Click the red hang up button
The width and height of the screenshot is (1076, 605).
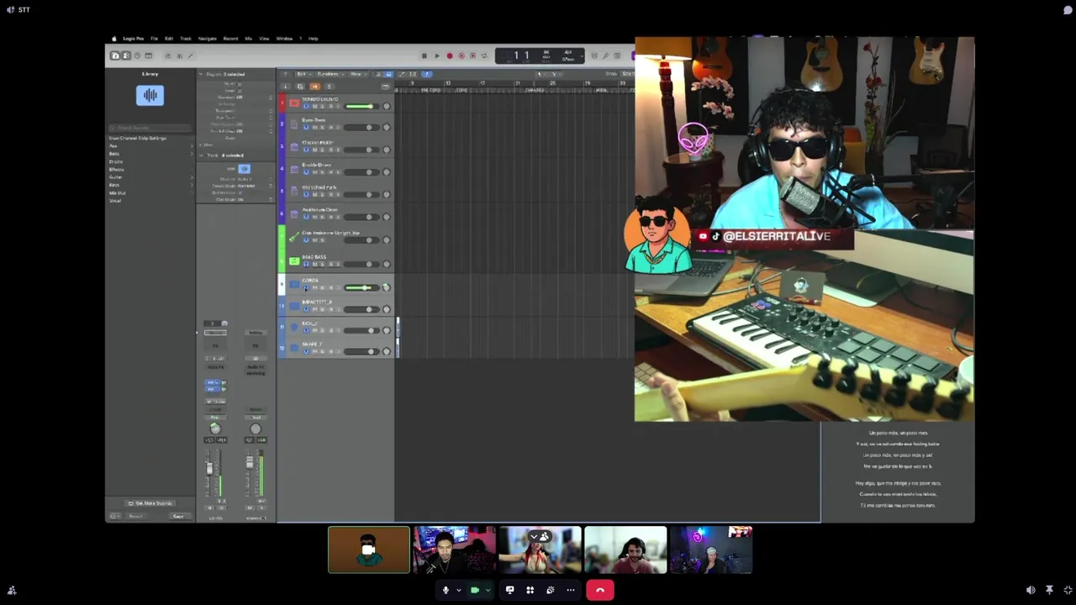(600, 590)
